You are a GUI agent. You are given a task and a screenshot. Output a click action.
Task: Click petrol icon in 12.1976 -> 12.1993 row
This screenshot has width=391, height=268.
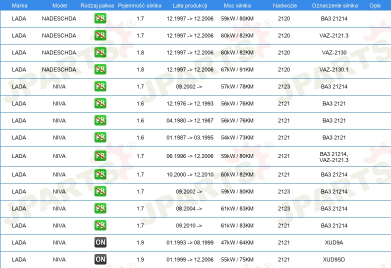coord(100,103)
